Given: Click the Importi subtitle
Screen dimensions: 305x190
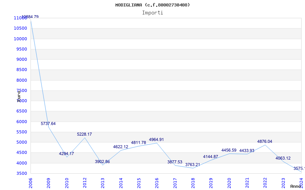Looking at the screenshot, I should click(152, 13).
